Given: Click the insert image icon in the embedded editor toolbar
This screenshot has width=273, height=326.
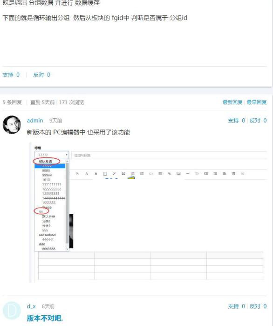Looking at the screenshot, I should [178, 174].
